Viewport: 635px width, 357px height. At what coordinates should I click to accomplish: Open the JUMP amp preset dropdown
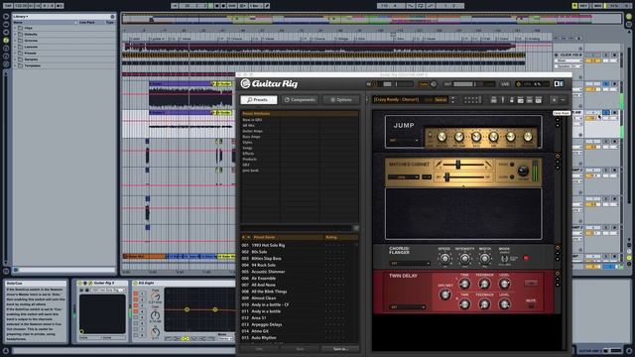pyautogui.click(x=404, y=141)
